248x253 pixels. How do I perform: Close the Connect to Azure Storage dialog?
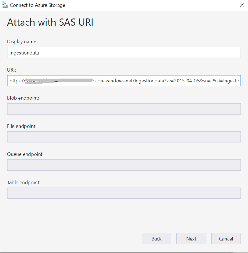coord(242,5)
